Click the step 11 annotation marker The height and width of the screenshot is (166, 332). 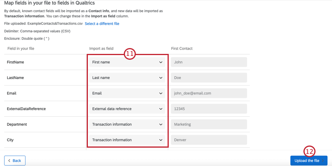pyautogui.click(x=130, y=54)
